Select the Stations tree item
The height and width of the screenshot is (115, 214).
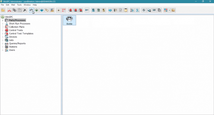point(13,47)
